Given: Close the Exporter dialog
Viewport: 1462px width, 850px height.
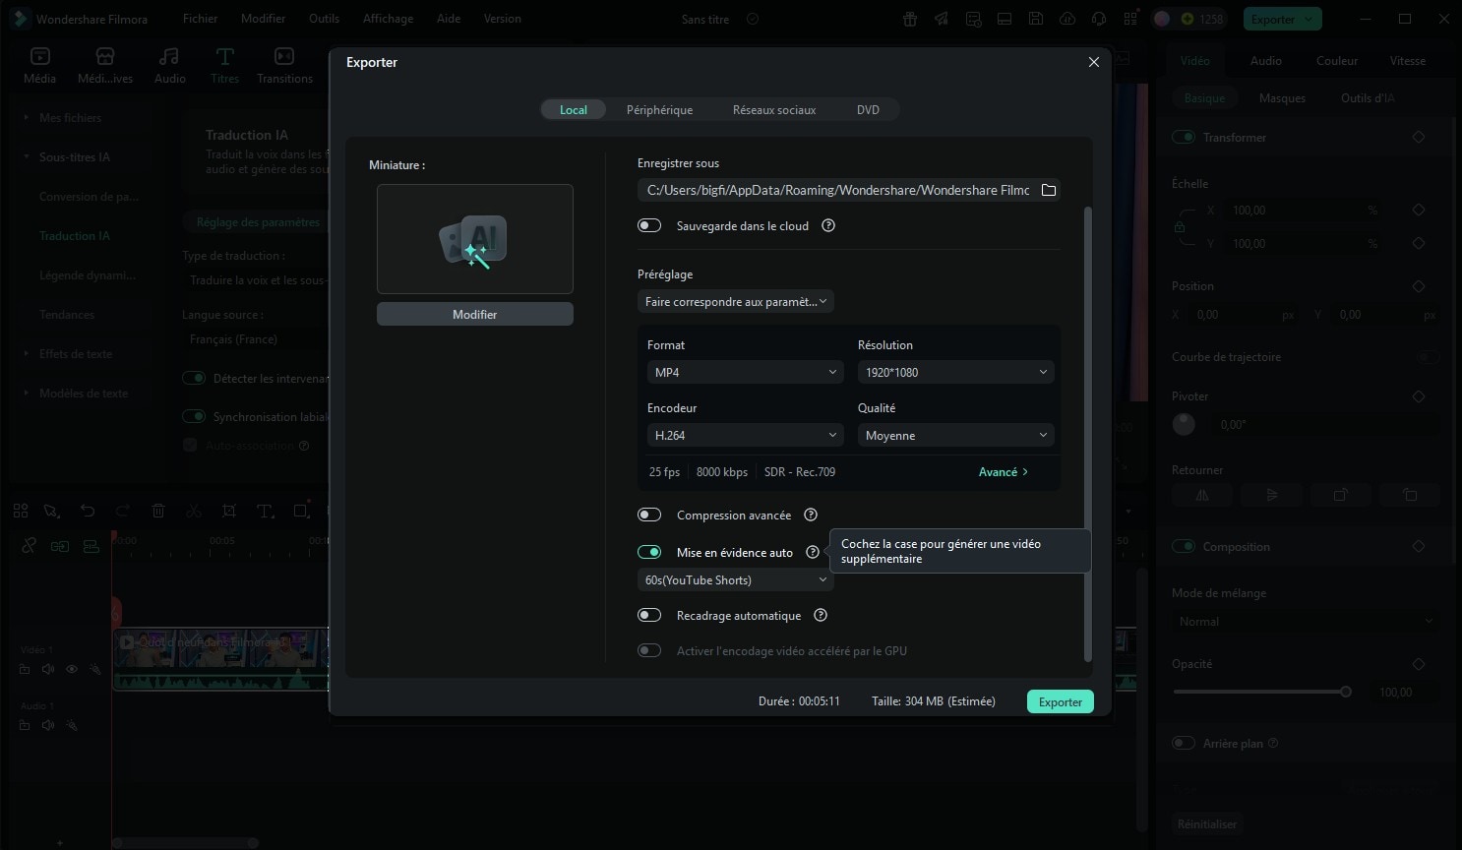Looking at the screenshot, I should (1093, 62).
